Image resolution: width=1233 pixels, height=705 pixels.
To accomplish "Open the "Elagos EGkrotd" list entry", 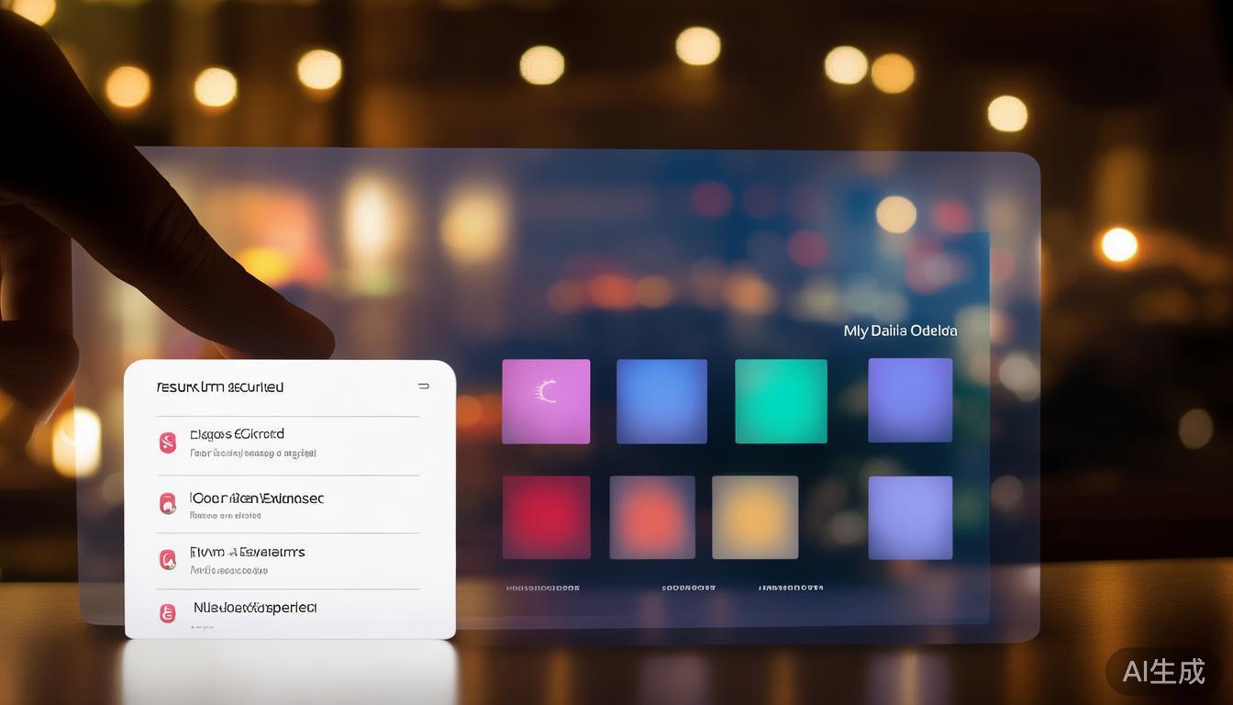I will tap(237, 434).
